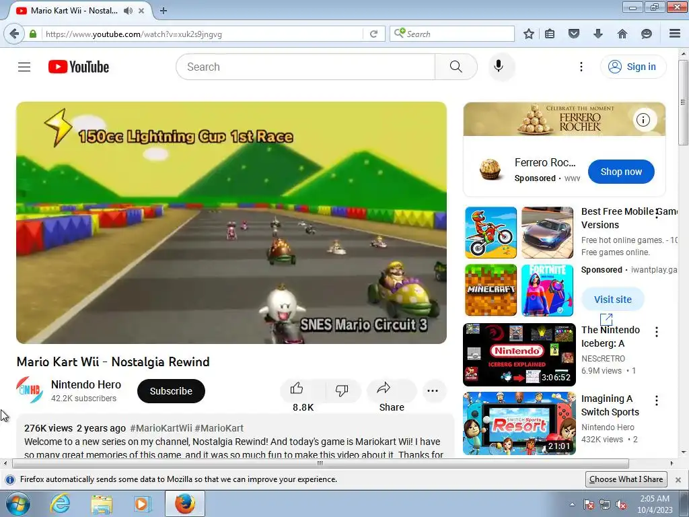Viewport: 689px width, 517px height.
Task: Click the motorbike game ad thumbnail
Action: [x=491, y=232]
